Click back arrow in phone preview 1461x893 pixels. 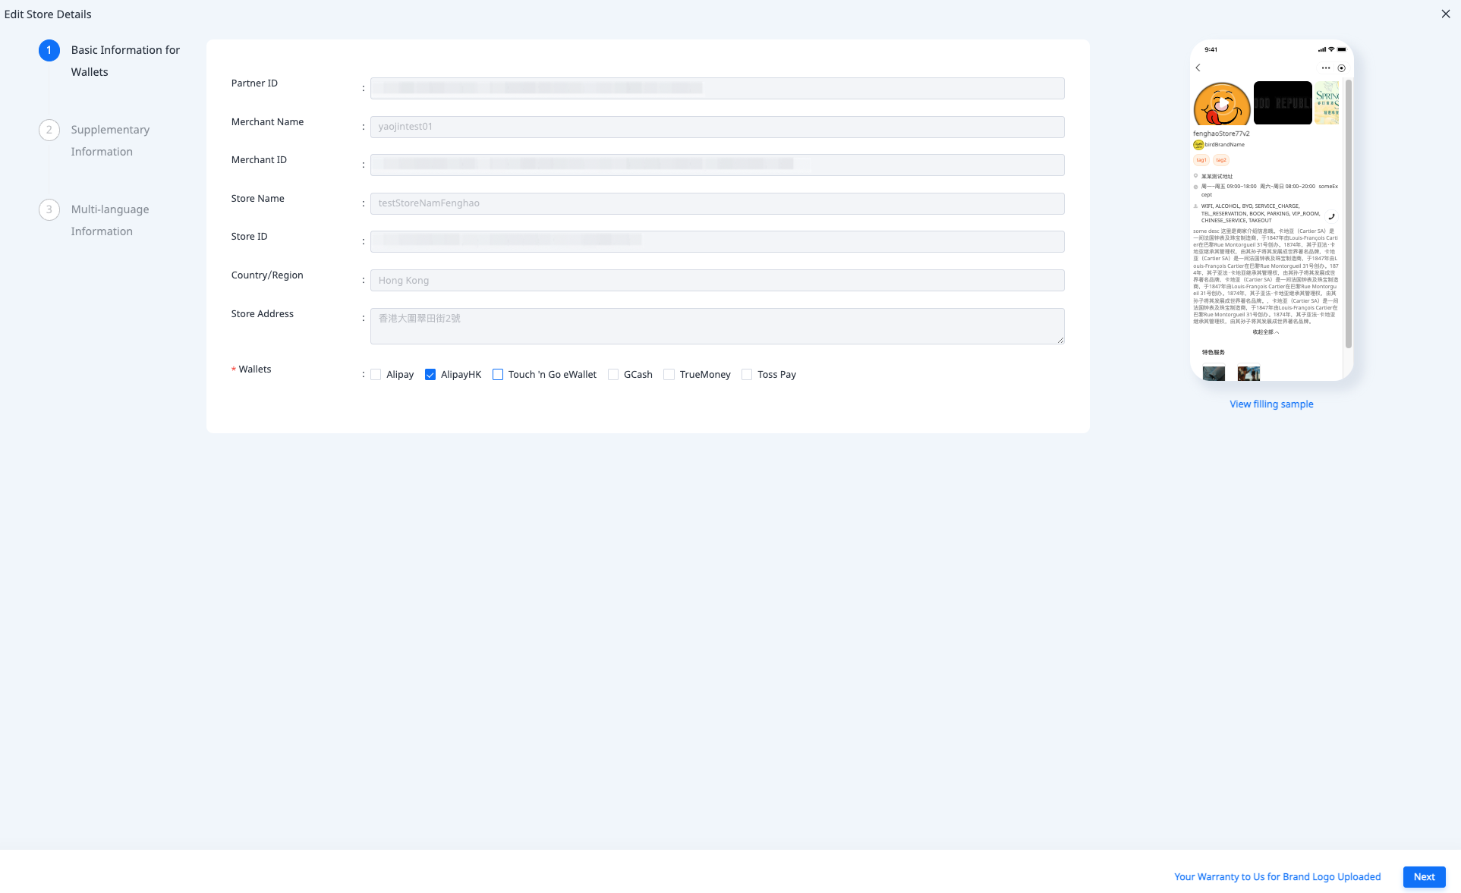[x=1198, y=68]
